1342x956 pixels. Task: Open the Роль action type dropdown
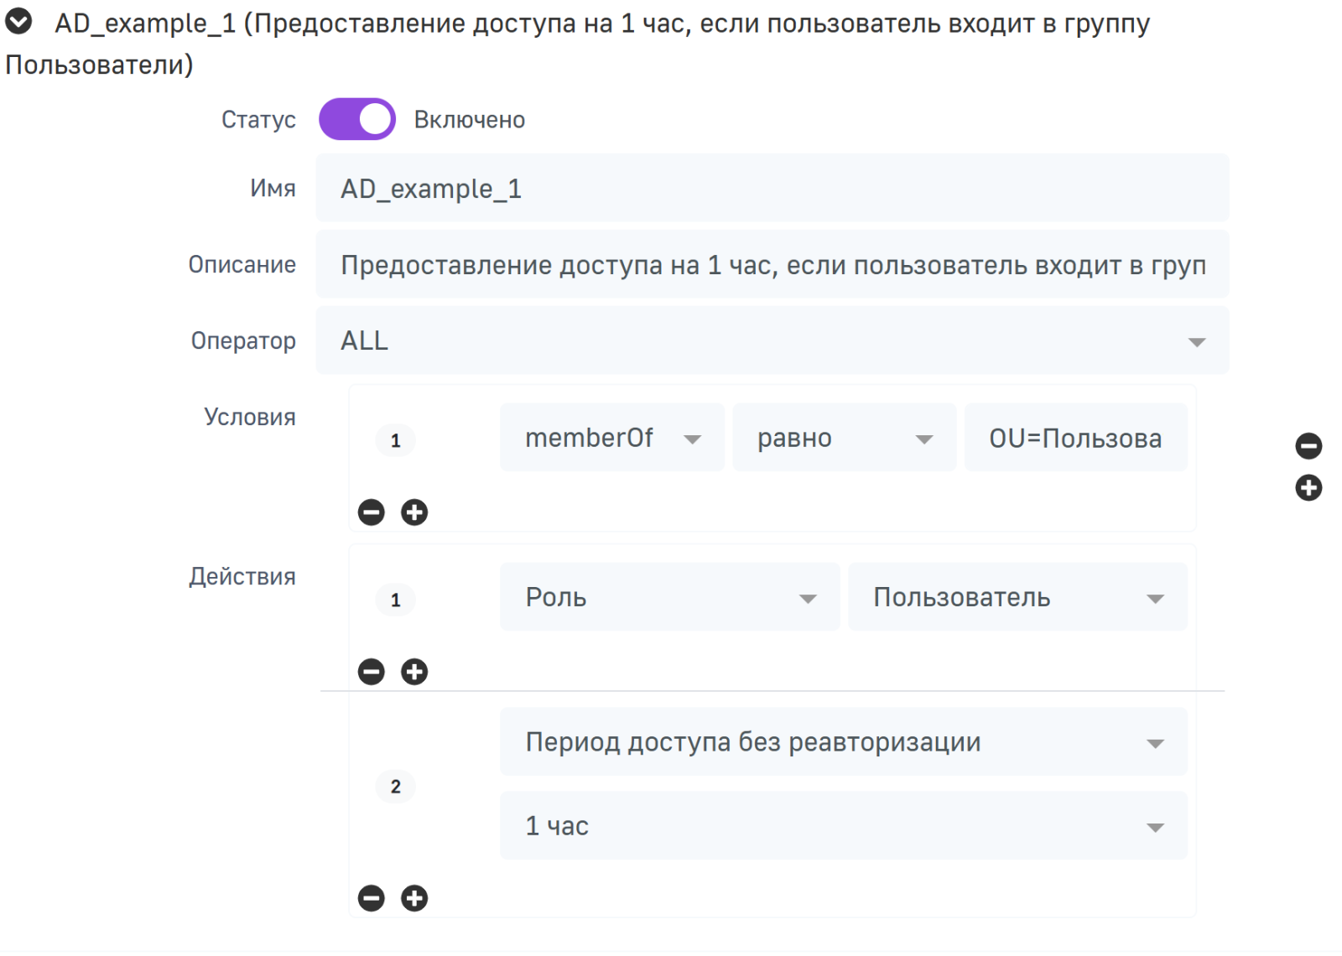(x=669, y=597)
